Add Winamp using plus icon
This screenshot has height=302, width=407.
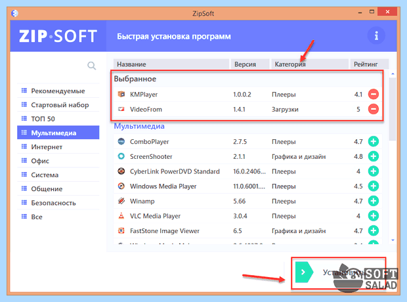pos(374,201)
